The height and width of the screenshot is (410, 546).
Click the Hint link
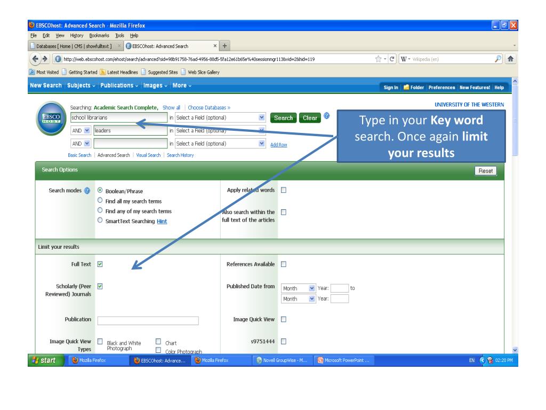162,222
